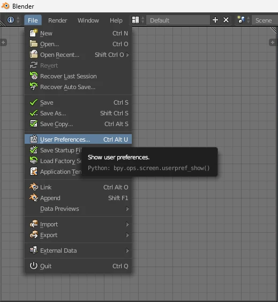278x302 pixels.
Task: Click the Recover Auto Save icon
Action: (x=34, y=87)
